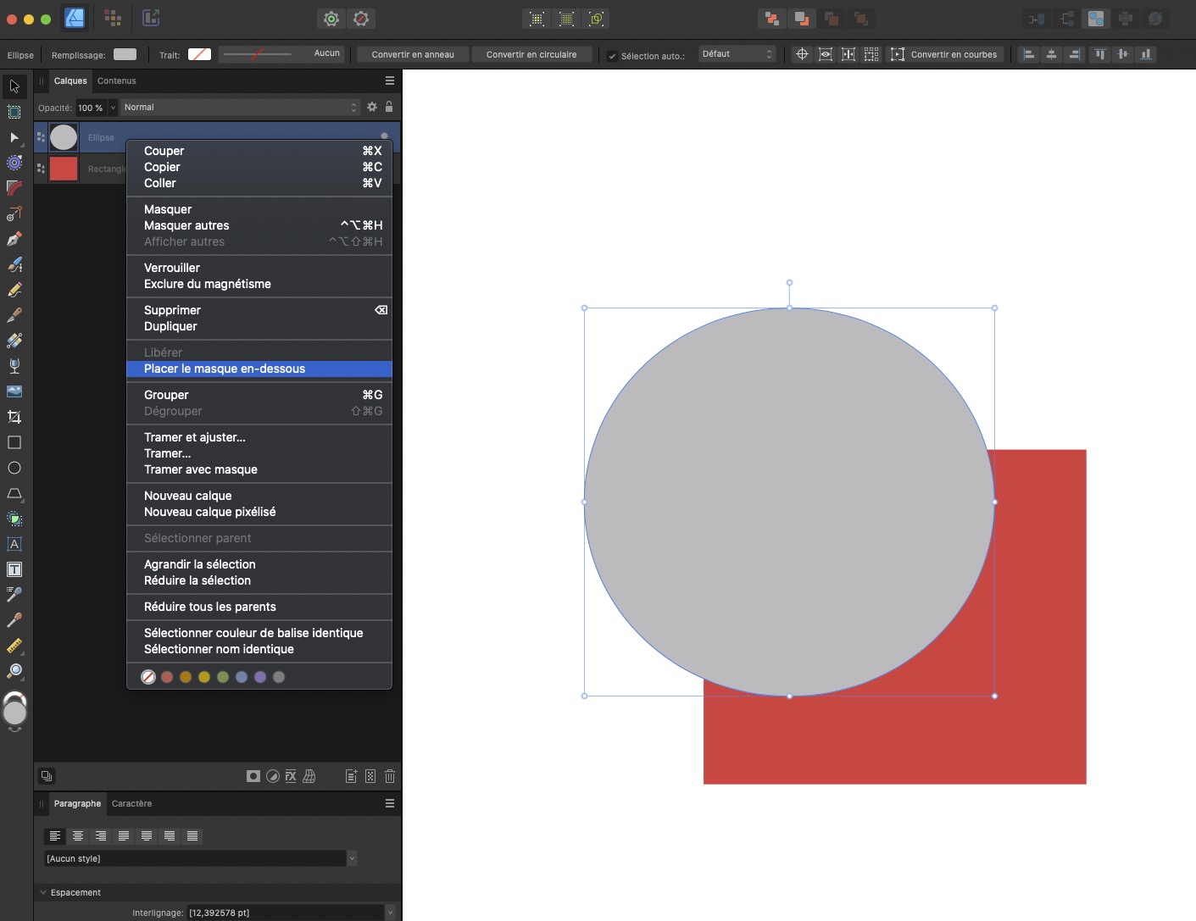The width and height of the screenshot is (1196, 921).
Task: Choose Nouveau calque pixélisé entry
Action: click(x=259, y=512)
